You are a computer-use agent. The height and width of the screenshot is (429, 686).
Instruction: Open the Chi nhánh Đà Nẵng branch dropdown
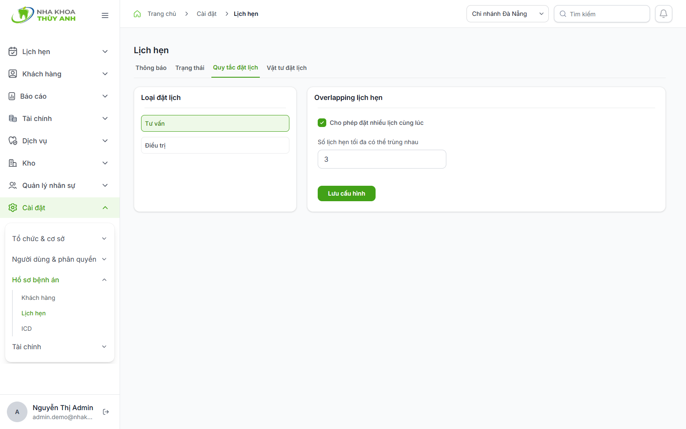(508, 14)
